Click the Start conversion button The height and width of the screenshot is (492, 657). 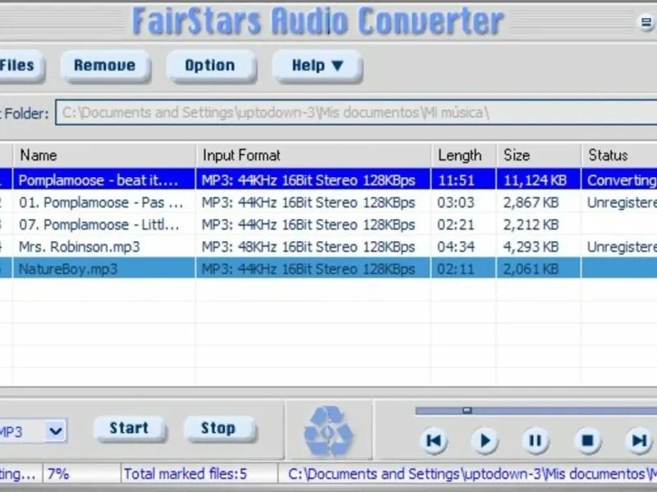pyautogui.click(x=129, y=428)
